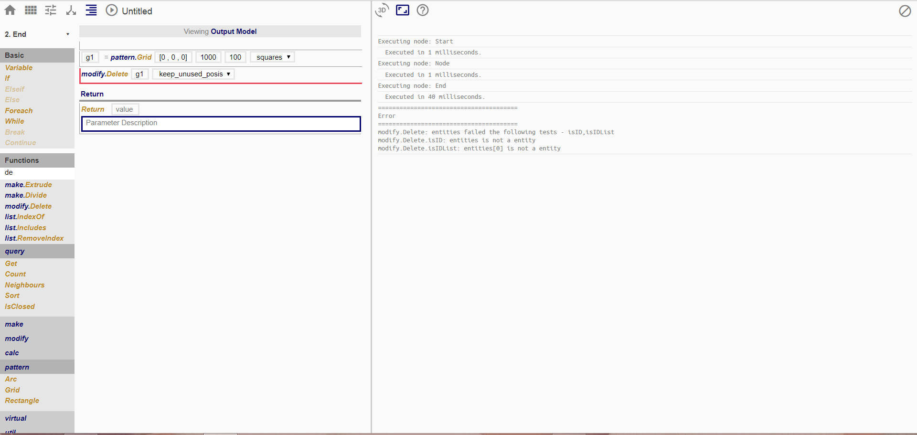
Task: Select the modify.Delete function
Action: [28, 206]
